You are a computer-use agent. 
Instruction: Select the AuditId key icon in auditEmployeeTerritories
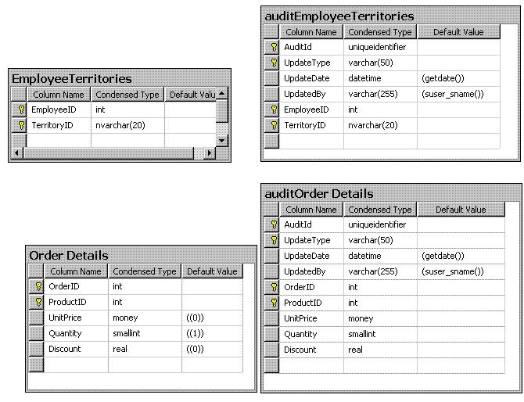tap(273, 48)
